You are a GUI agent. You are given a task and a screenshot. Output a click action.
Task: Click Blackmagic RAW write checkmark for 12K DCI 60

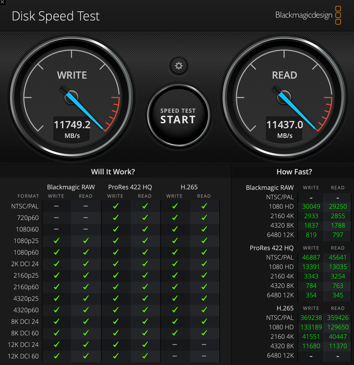56,356
